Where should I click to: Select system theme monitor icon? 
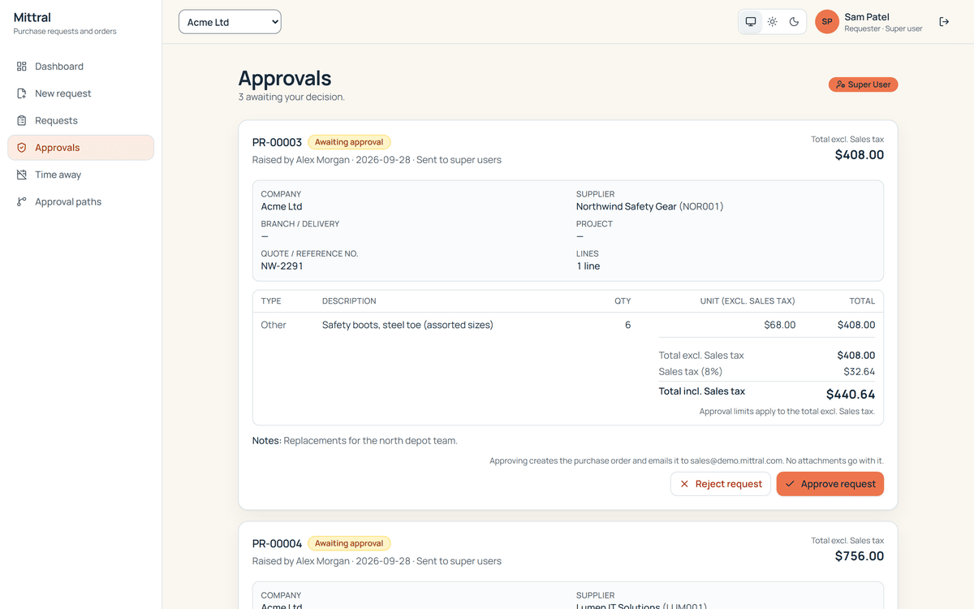[x=751, y=22]
